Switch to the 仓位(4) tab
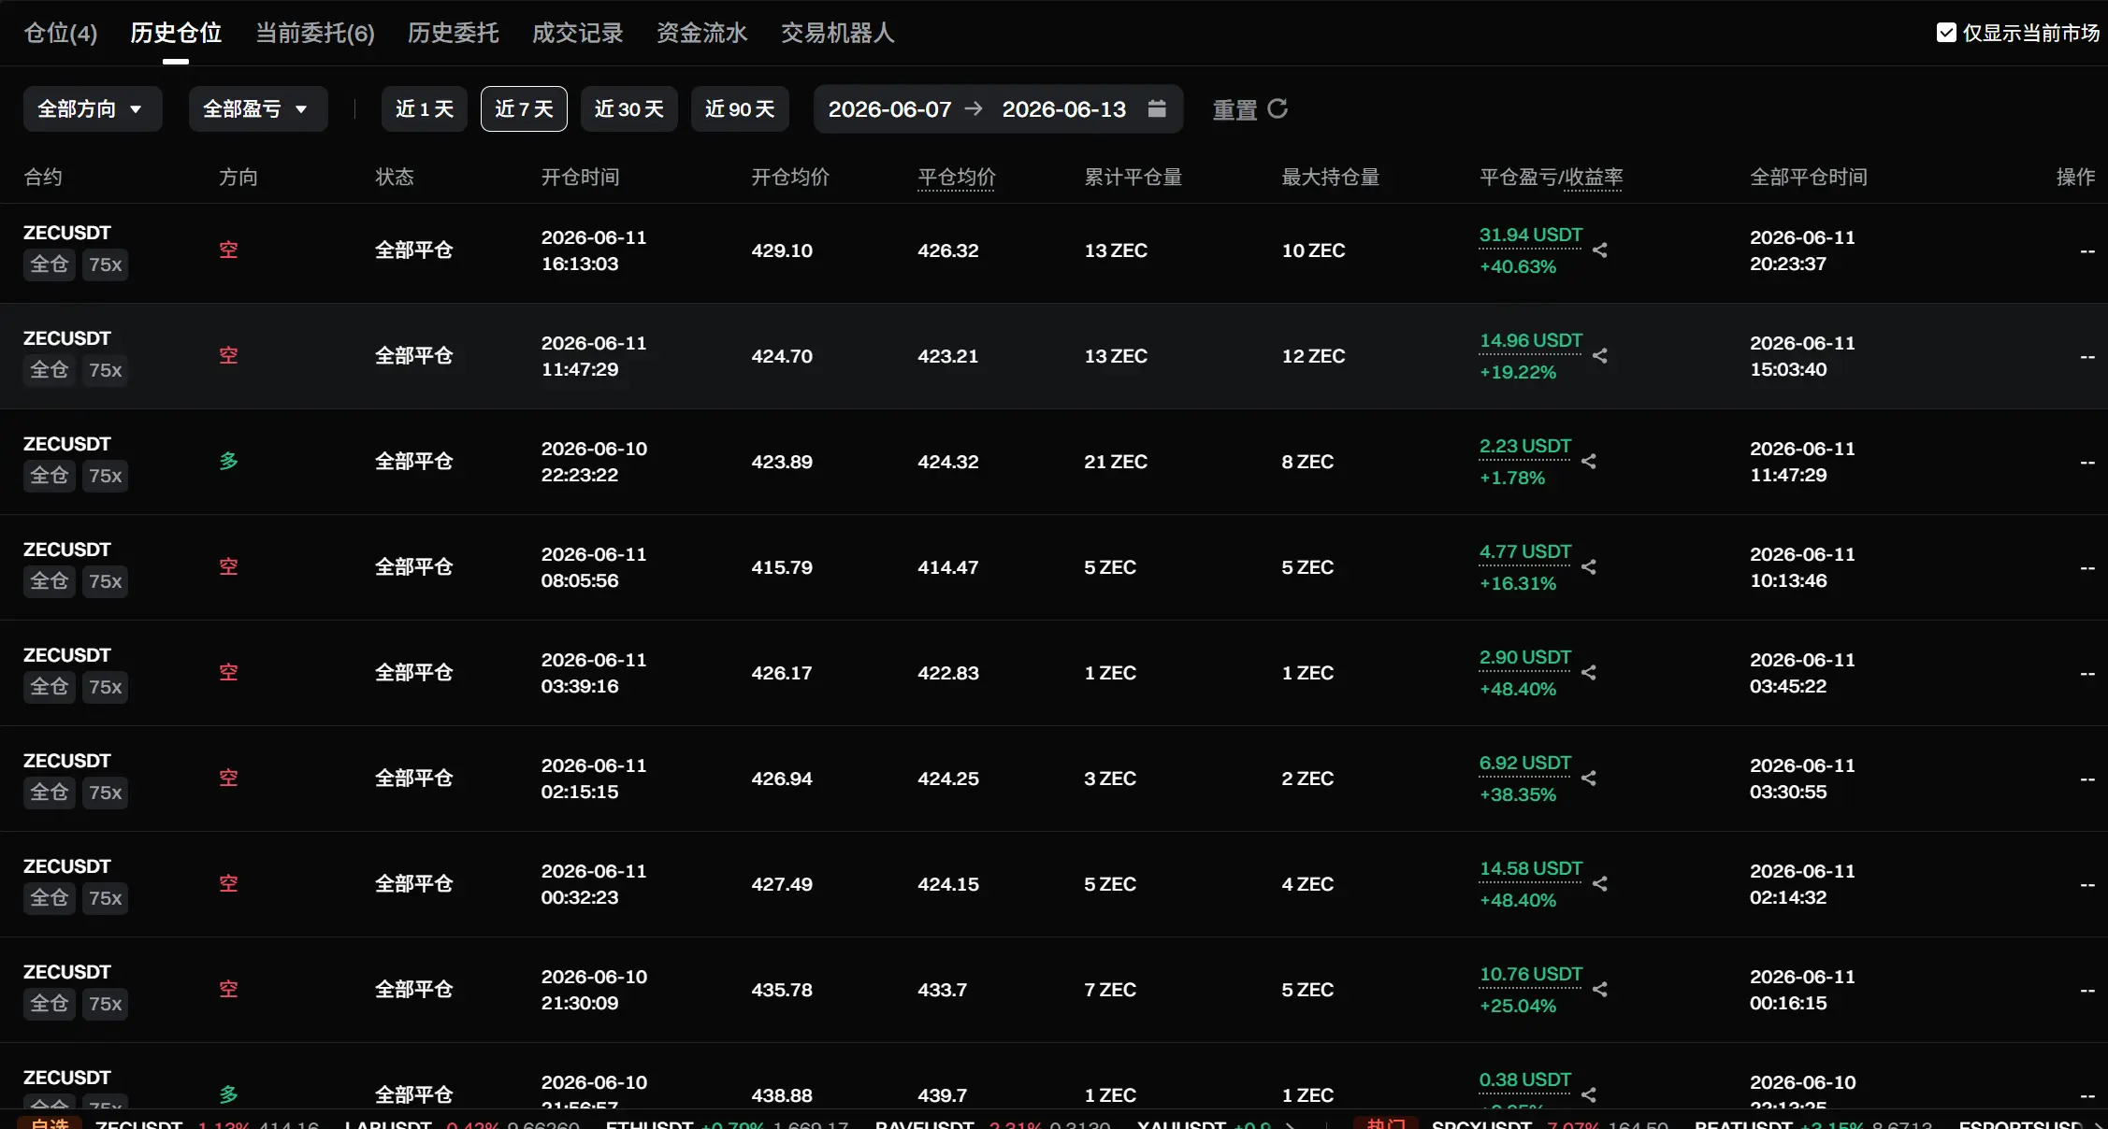Screen dimensions: 2108x1129 (61, 33)
